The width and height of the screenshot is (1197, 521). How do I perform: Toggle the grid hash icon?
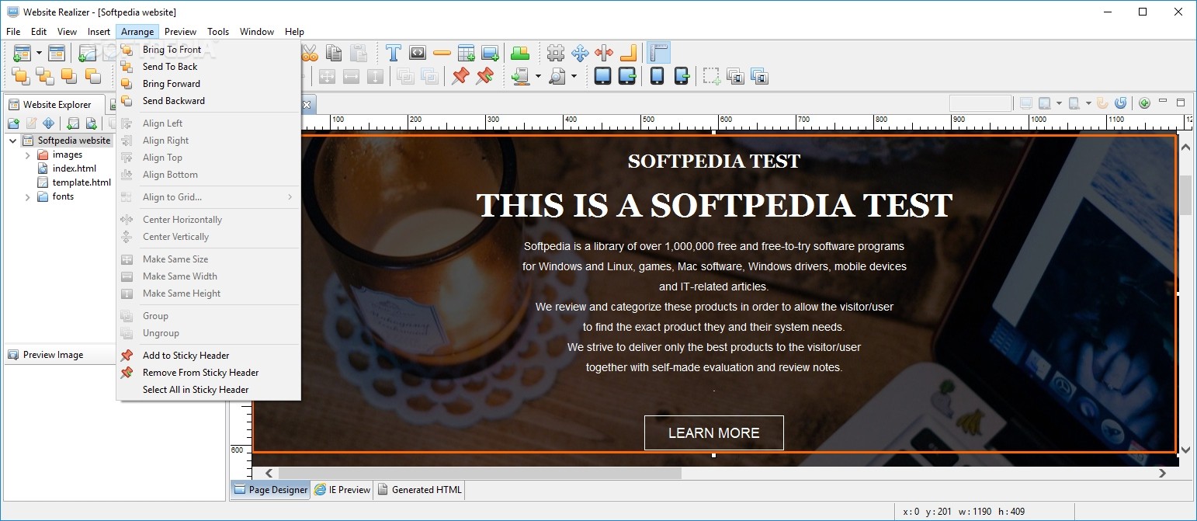(x=556, y=53)
